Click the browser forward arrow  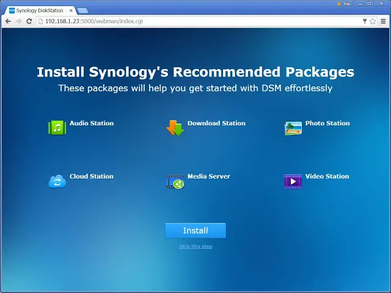(18, 21)
